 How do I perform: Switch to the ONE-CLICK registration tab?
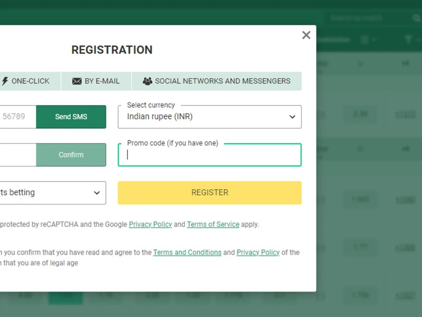(30, 81)
